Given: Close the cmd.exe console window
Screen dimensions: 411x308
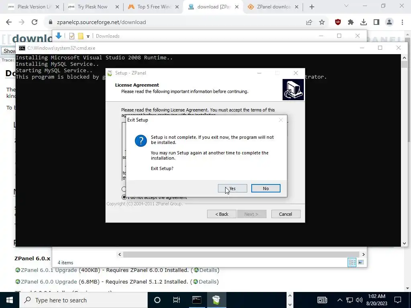Looking at the screenshot, I should (x=399, y=48).
